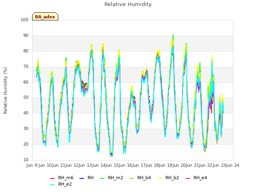Screen dimensions: 257x192
Task: Click the 50 y-axis tick label
Action: pyautogui.click(x=26, y=98)
